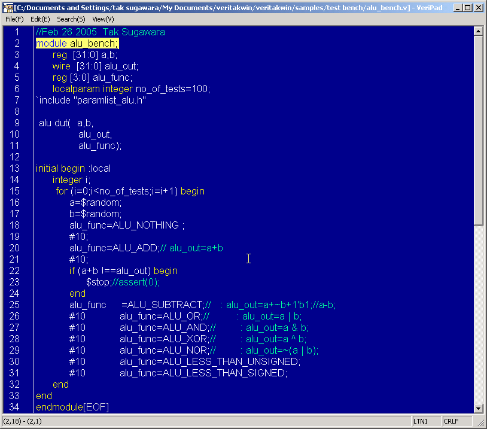Click the line "wire [31:0] alu_out;"

95,66
